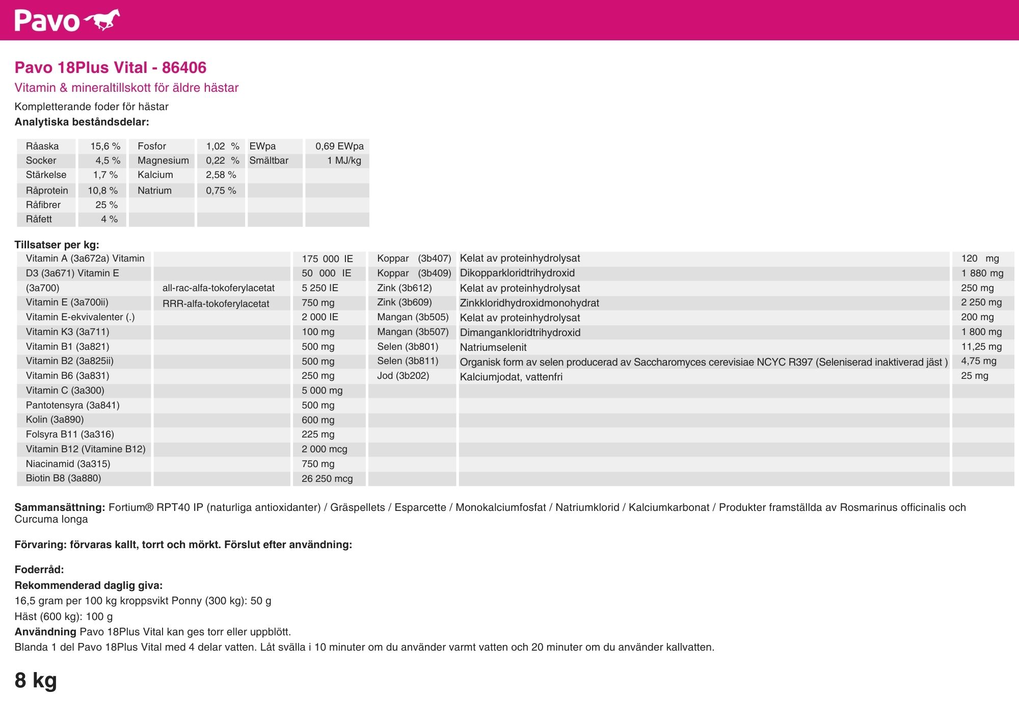
Task: Select the Biotin B8 (3a880) row
Action: point(63,478)
